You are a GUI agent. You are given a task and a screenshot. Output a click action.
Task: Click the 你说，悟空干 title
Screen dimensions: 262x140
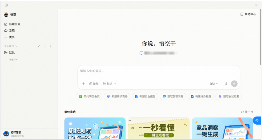pos(159,44)
